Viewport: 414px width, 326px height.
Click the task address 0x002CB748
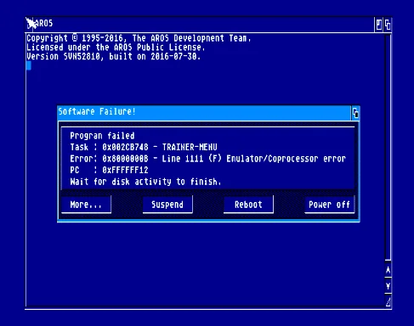tap(125, 147)
